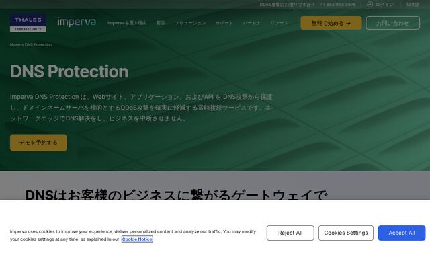Click the DDoS攻撃にお困りですか link
This screenshot has height=269, width=430.
[287, 5]
